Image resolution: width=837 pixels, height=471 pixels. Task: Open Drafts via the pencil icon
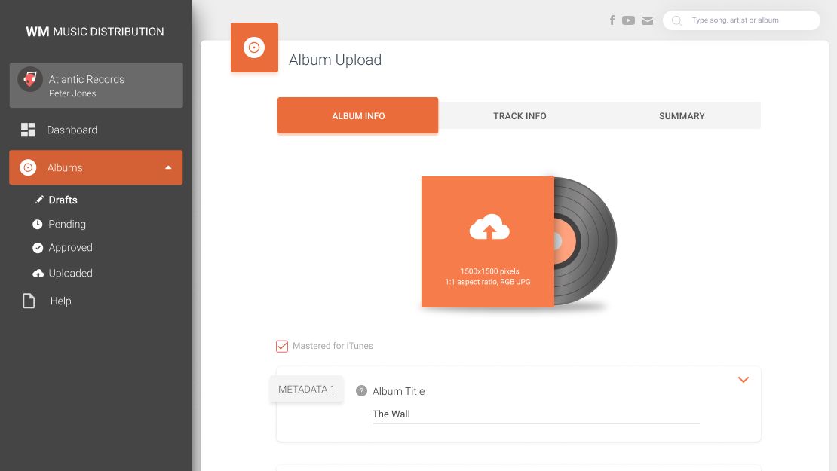(40, 200)
